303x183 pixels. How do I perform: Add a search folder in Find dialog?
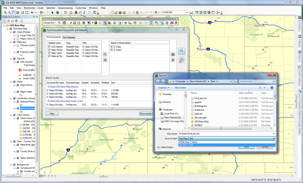tap(173, 54)
